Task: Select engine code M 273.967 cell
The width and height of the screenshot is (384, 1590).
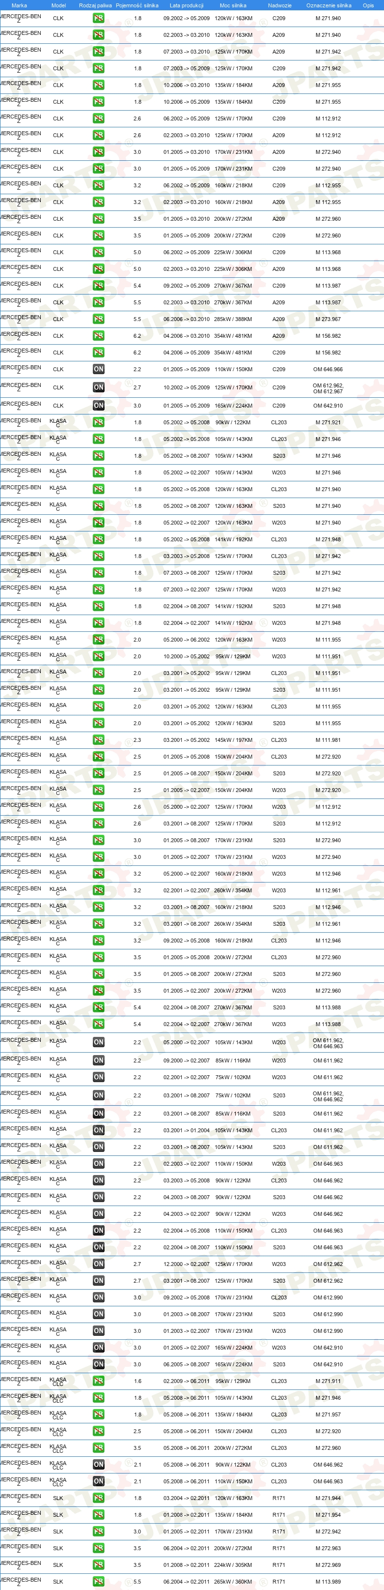Action: click(x=328, y=319)
